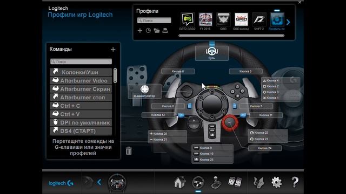The height and width of the screenshot is (194, 346).
Task: Select the F1 2016 profile icon
Action: (x=205, y=19)
